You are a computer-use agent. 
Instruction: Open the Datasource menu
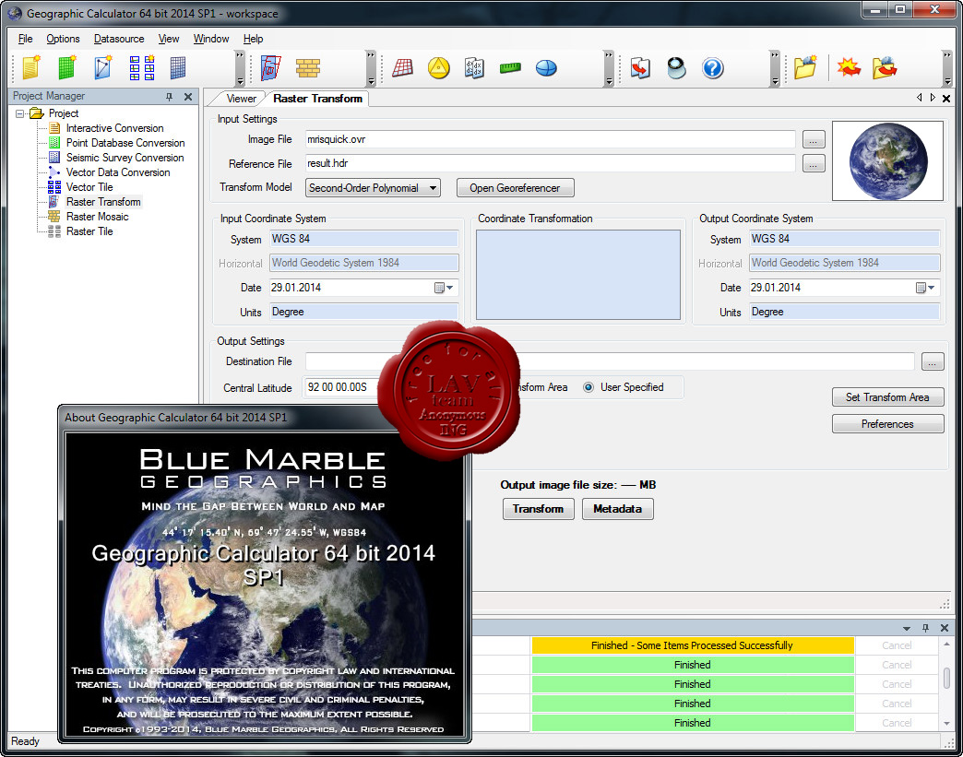(x=119, y=39)
